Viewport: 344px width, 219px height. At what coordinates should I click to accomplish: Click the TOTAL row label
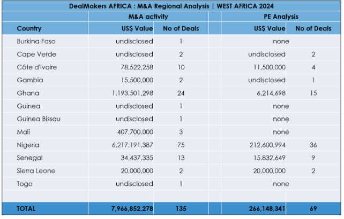pos(26,209)
